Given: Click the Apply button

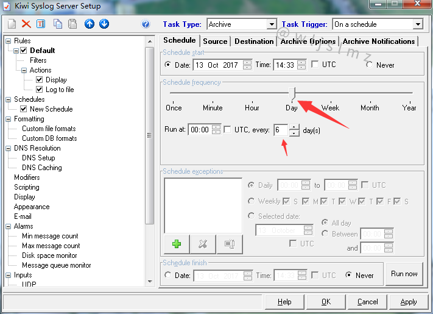Looking at the screenshot, I should coord(409,302).
